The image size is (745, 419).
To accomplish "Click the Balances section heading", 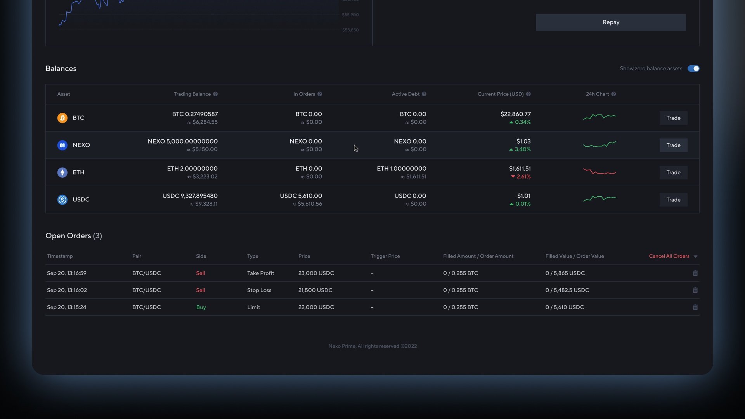I will (x=61, y=69).
